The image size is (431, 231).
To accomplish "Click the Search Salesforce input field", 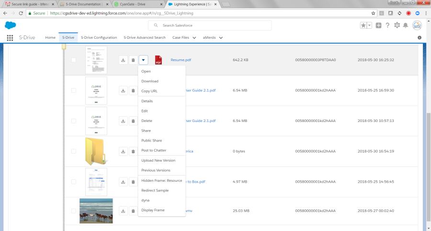I will 211,25.
